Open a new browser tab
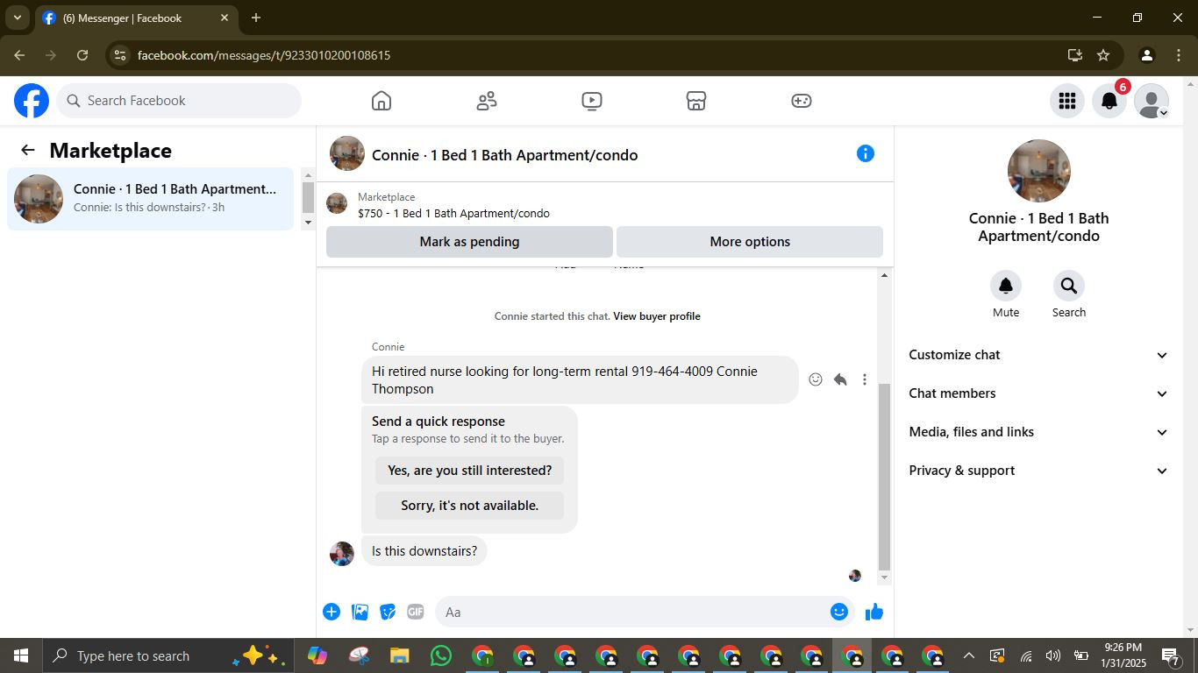This screenshot has height=673, width=1198. click(x=256, y=18)
